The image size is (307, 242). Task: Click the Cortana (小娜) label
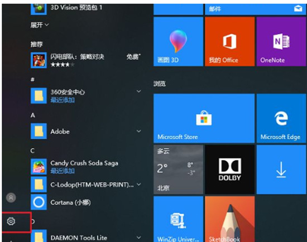tap(71, 202)
